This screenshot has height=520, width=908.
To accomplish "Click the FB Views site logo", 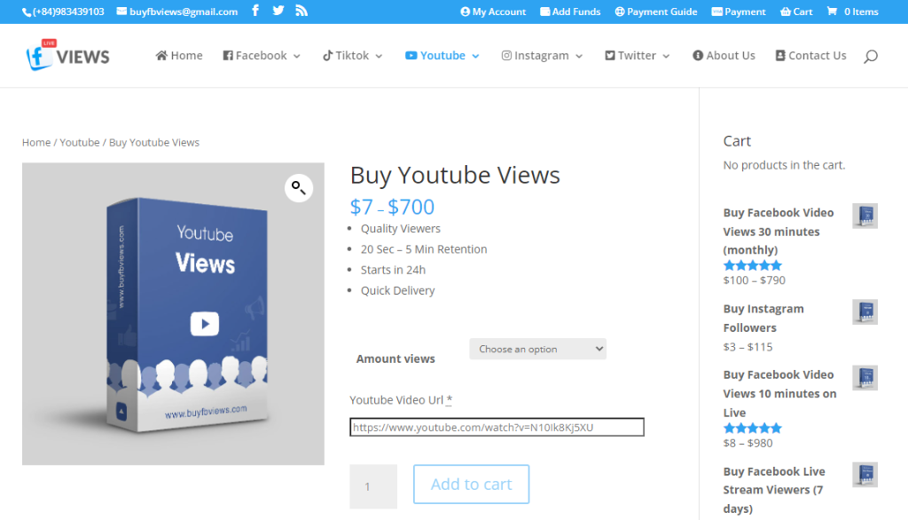I will (67, 55).
